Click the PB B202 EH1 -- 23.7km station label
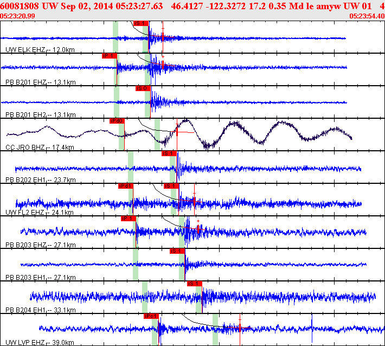The width and height of the screenshot is (385, 346). coord(41,180)
